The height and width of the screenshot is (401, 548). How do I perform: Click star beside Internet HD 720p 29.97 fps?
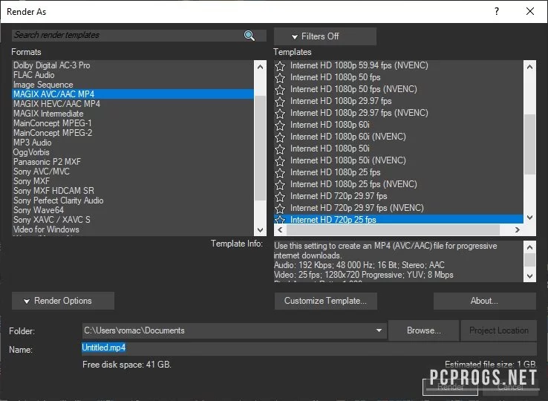[280, 197]
